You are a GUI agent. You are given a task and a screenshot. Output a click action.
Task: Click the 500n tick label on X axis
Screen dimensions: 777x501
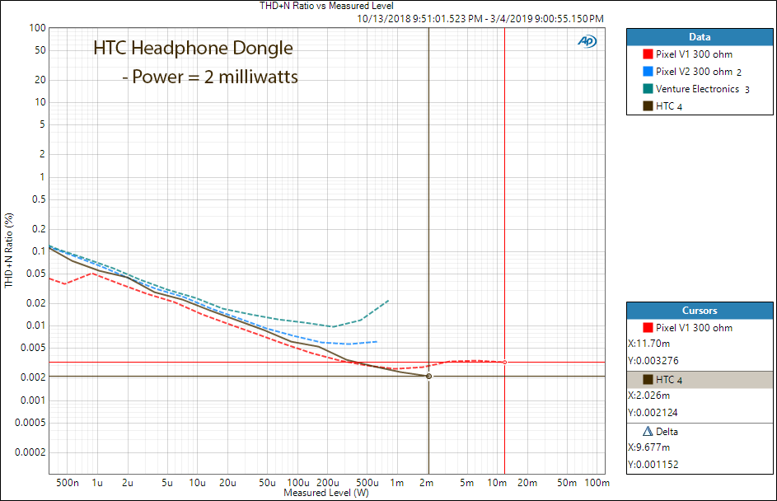67,483
